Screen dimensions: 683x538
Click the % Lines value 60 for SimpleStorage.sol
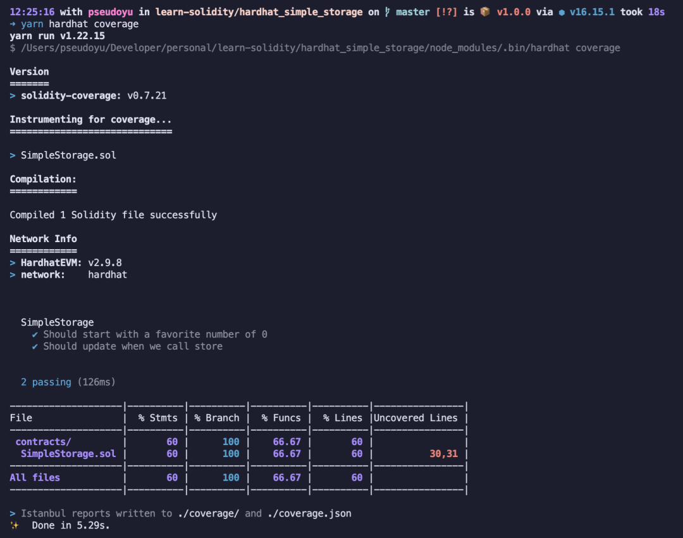pos(357,453)
